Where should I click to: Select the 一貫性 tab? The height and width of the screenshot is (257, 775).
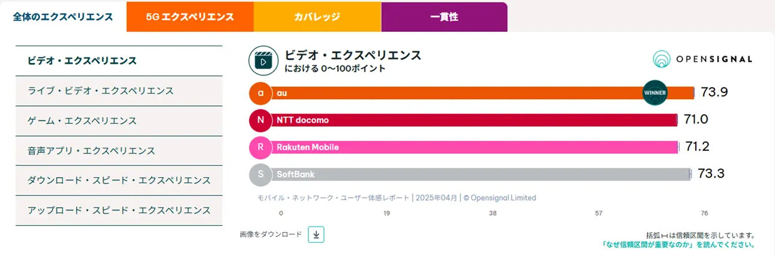tap(444, 17)
